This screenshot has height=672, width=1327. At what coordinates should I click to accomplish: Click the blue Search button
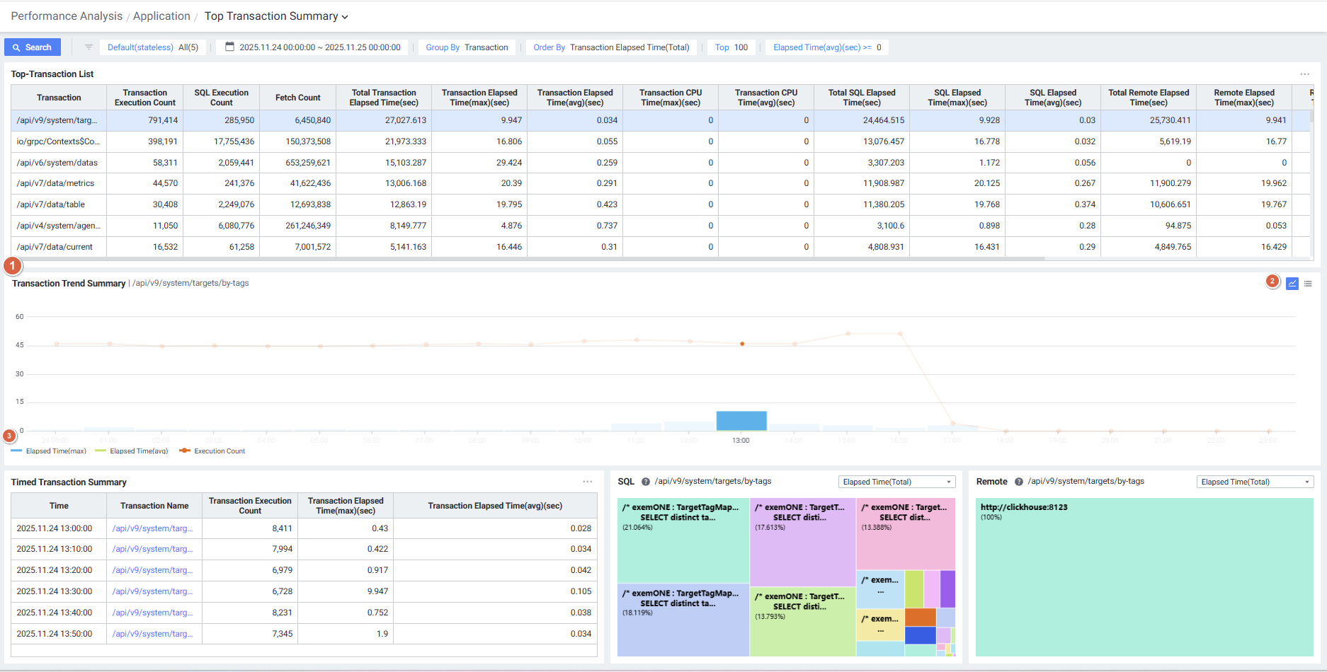(33, 47)
